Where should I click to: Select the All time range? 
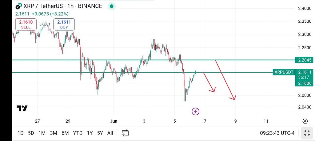(110, 133)
